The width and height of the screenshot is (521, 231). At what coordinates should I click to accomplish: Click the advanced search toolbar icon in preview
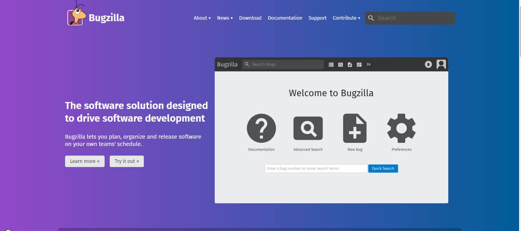click(x=341, y=65)
